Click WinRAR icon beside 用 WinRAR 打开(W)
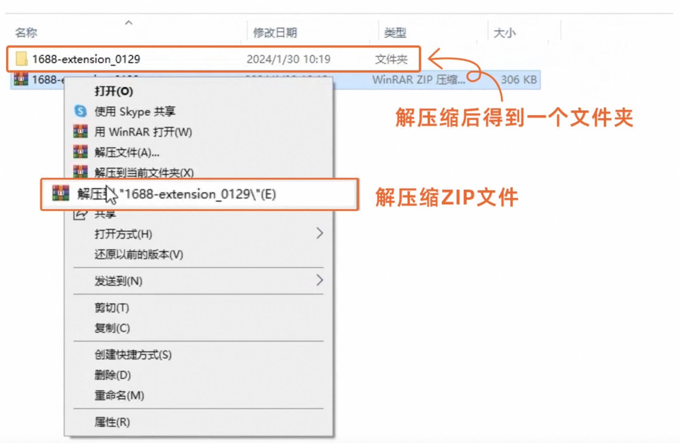Screen dimensions: 680x443 point(80,132)
